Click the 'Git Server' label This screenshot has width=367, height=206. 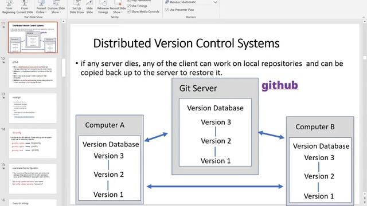pos(198,89)
